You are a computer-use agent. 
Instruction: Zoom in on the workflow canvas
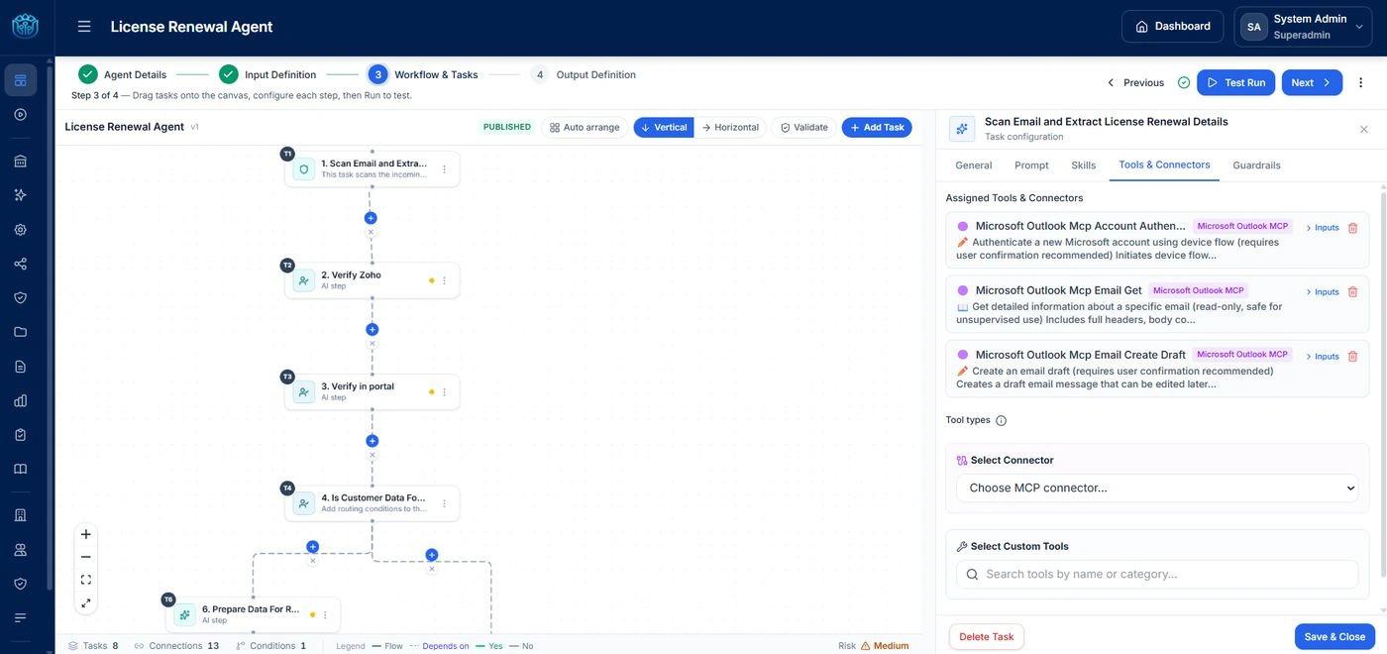pyautogui.click(x=86, y=534)
